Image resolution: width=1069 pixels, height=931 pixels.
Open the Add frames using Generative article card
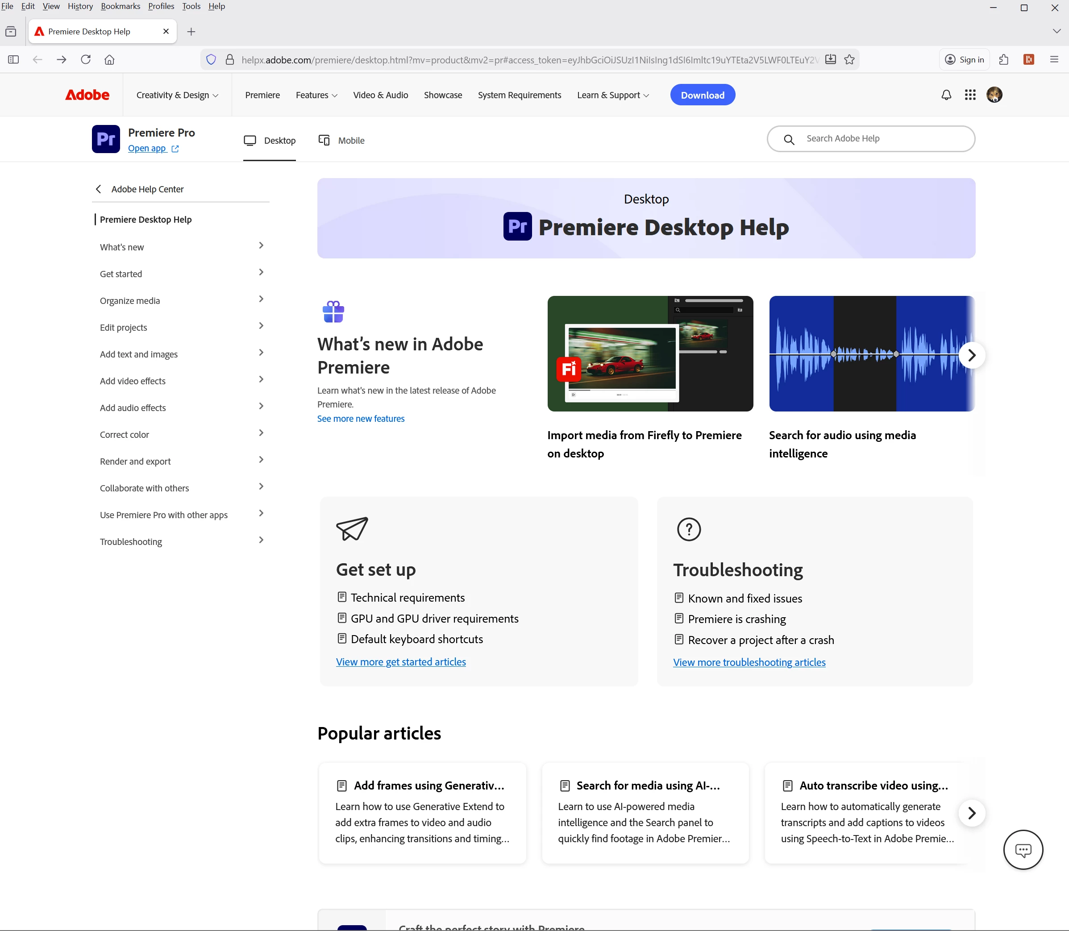pyautogui.click(x=422, y=813)
